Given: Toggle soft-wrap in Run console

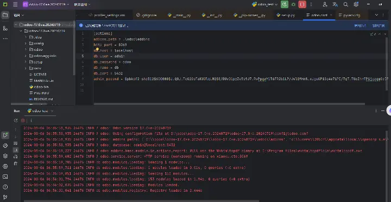Looking at the screenshot, I should tap(15, 143).
